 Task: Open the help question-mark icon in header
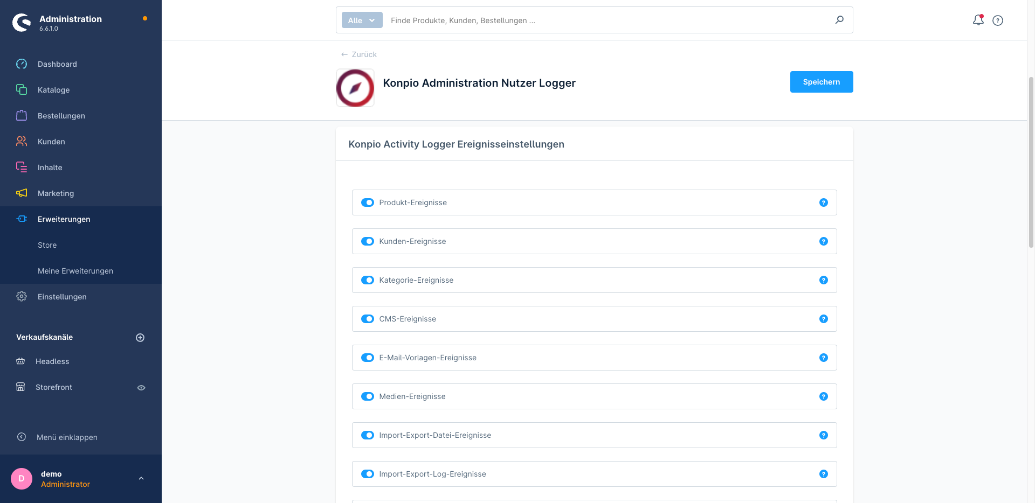click(x=998, y=20)
